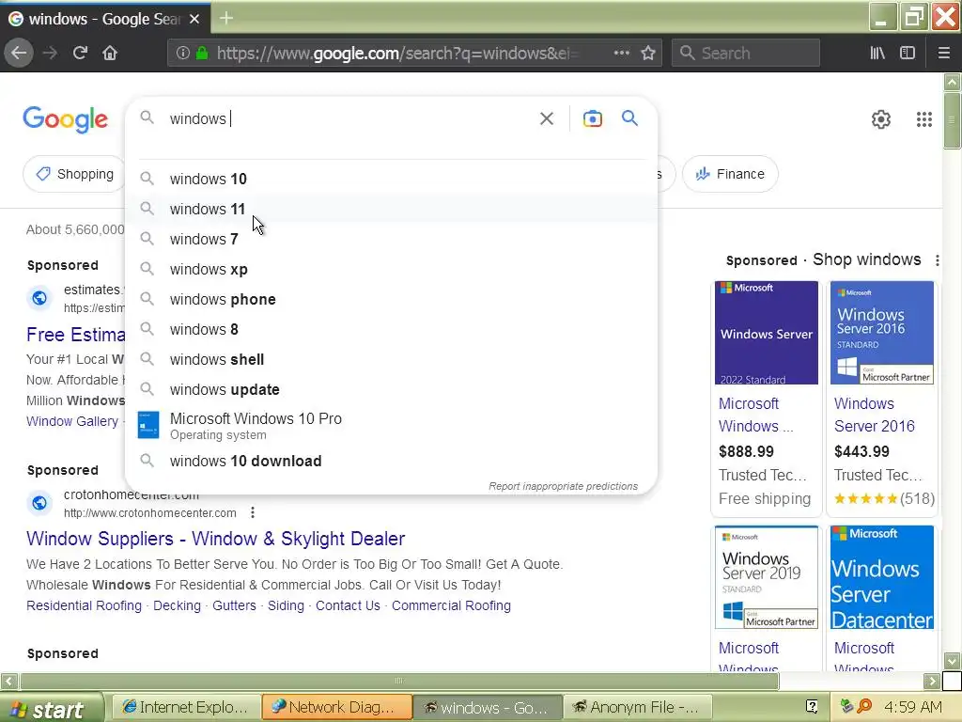Search by image using the camera icon
The height and width of the screenshot is (722, 962).
592,118
